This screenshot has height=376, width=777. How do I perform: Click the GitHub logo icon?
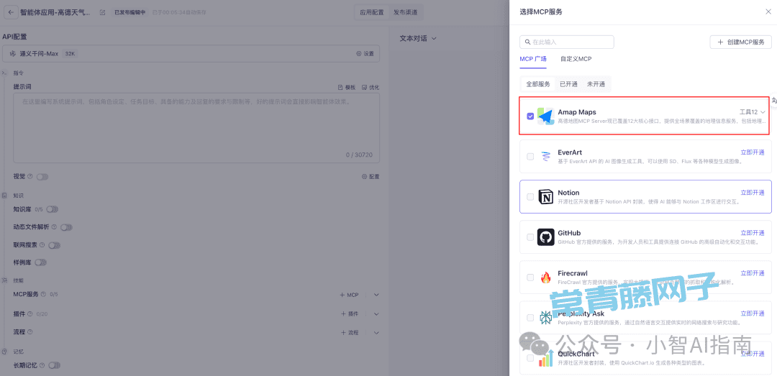tap(545, 237)
